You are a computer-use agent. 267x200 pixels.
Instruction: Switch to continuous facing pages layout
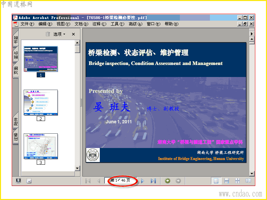(x=237, y=181)
